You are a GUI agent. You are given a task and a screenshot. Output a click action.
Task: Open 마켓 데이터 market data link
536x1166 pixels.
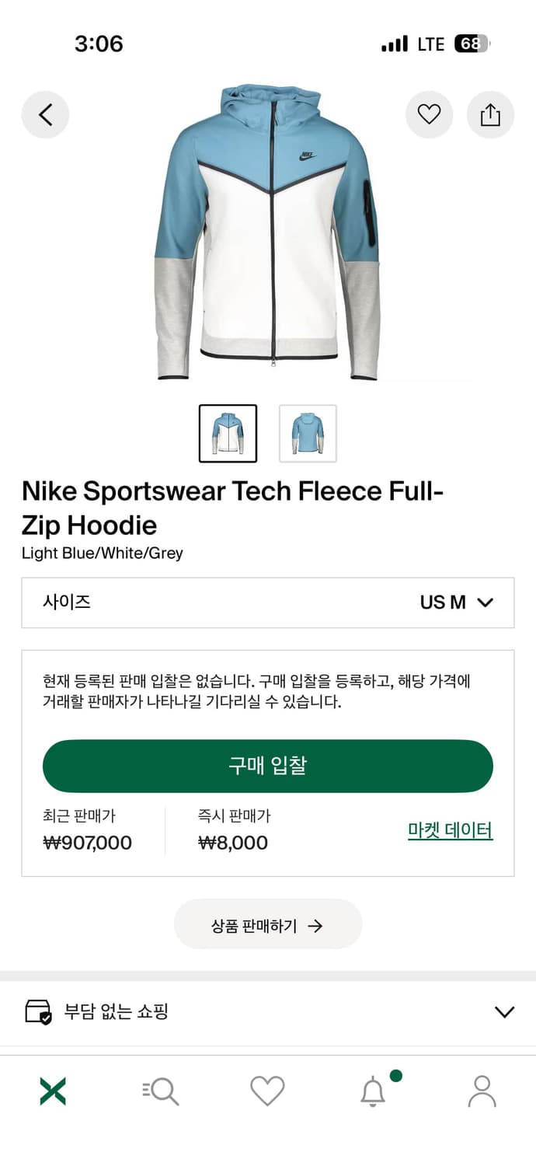pyautogui.click(x=450, y=830)
